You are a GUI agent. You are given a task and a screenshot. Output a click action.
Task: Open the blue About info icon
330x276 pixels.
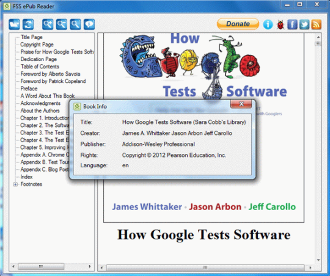(x=268, y=24)
